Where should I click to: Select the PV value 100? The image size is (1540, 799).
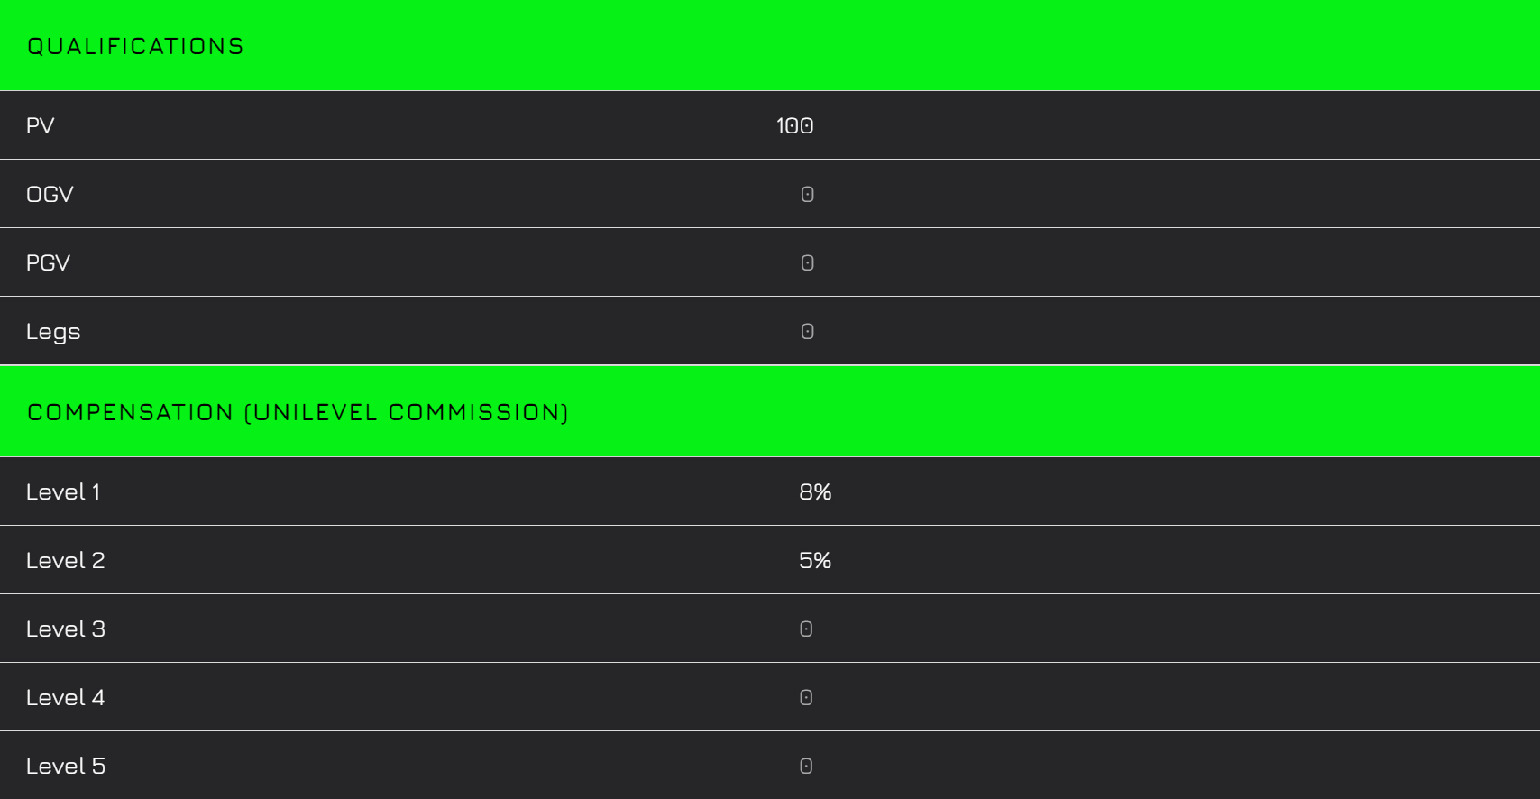(x=794, y=125)
